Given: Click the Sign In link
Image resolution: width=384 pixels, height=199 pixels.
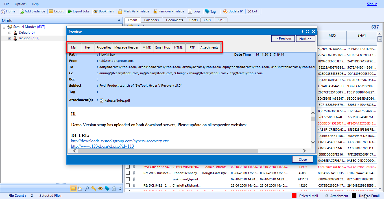Looking at the screenshot, I should click(x=372, y=4).
